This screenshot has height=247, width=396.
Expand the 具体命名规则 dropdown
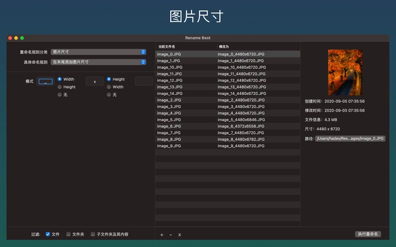click(99, 62)
